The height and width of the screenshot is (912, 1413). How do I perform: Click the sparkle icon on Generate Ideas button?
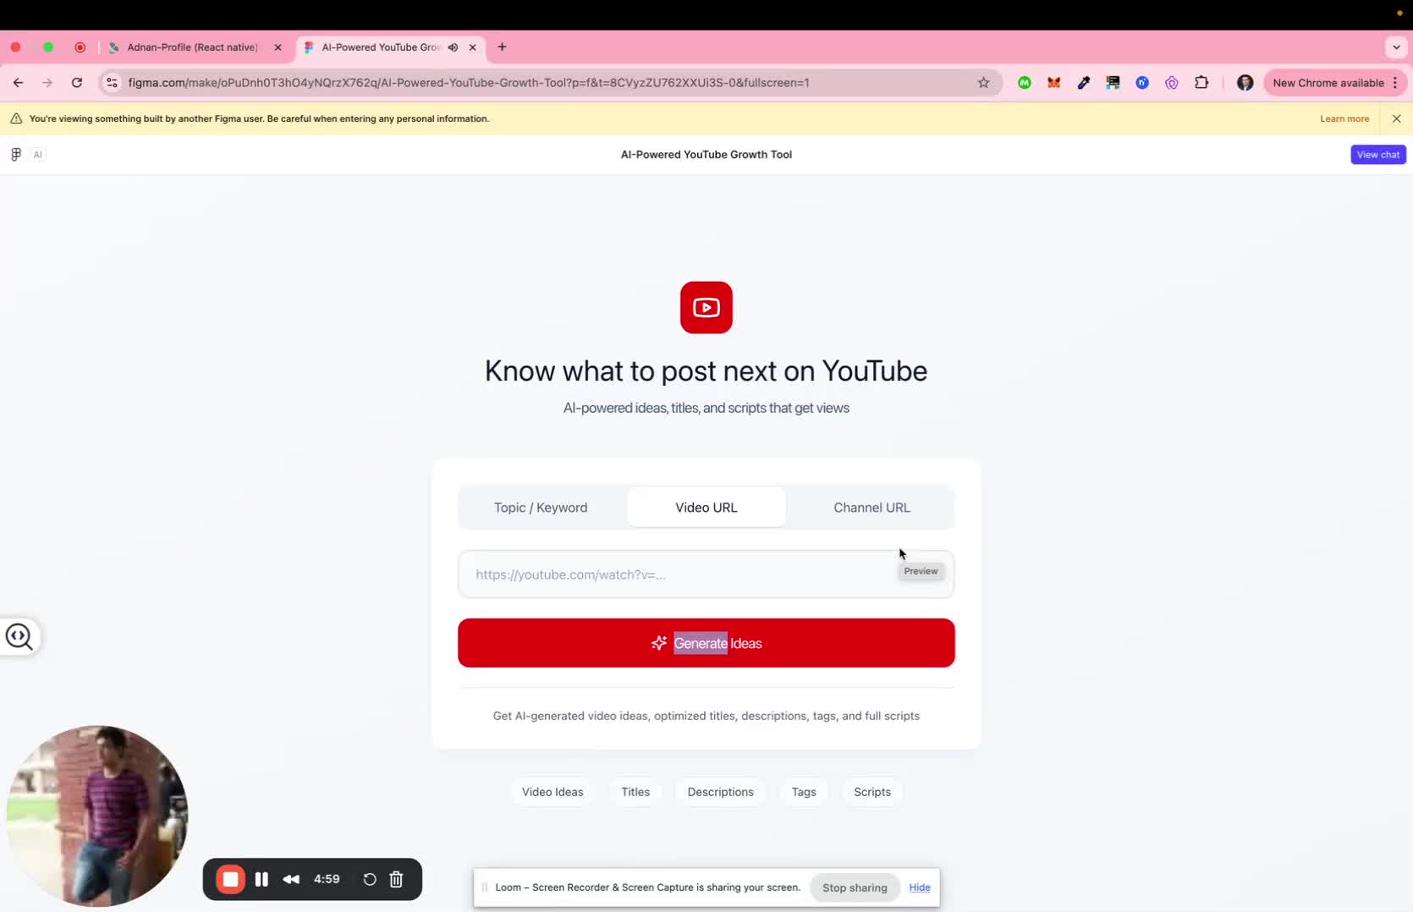pyautogui.click(x=658, y=643)
